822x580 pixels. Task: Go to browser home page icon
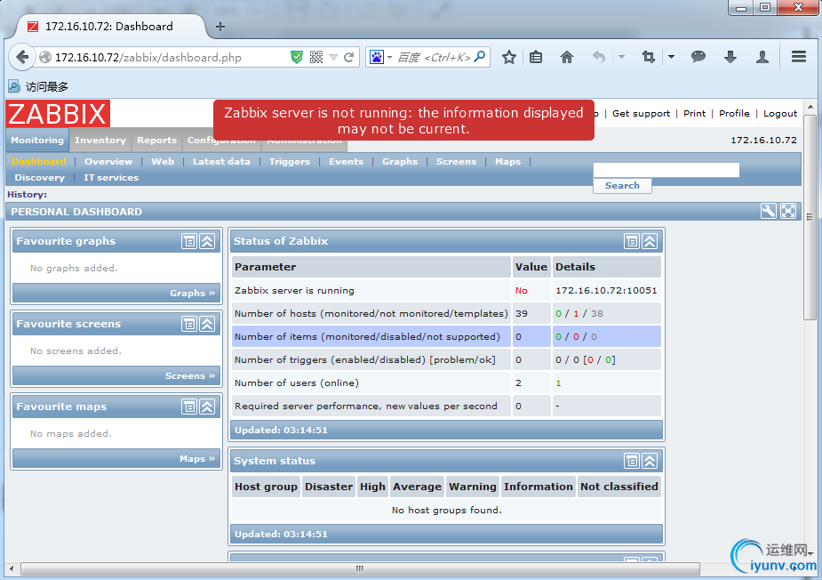tap(567, 57)
